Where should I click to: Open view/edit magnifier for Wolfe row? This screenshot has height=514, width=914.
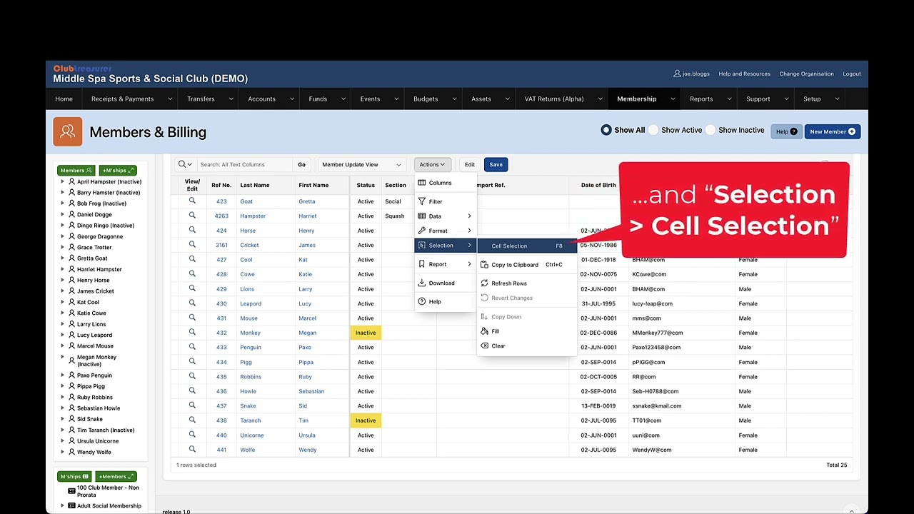tap(192, 450)
